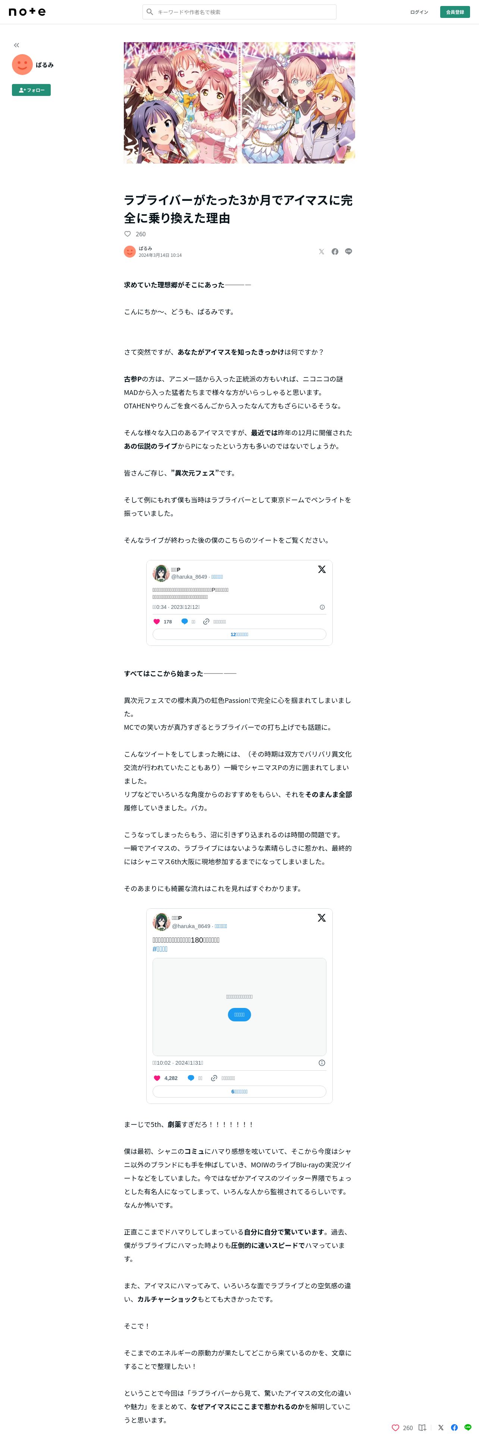Screen dimensions: 479x1438
Task: Copy link icon on the second tweet
Action: (214, 1078)
